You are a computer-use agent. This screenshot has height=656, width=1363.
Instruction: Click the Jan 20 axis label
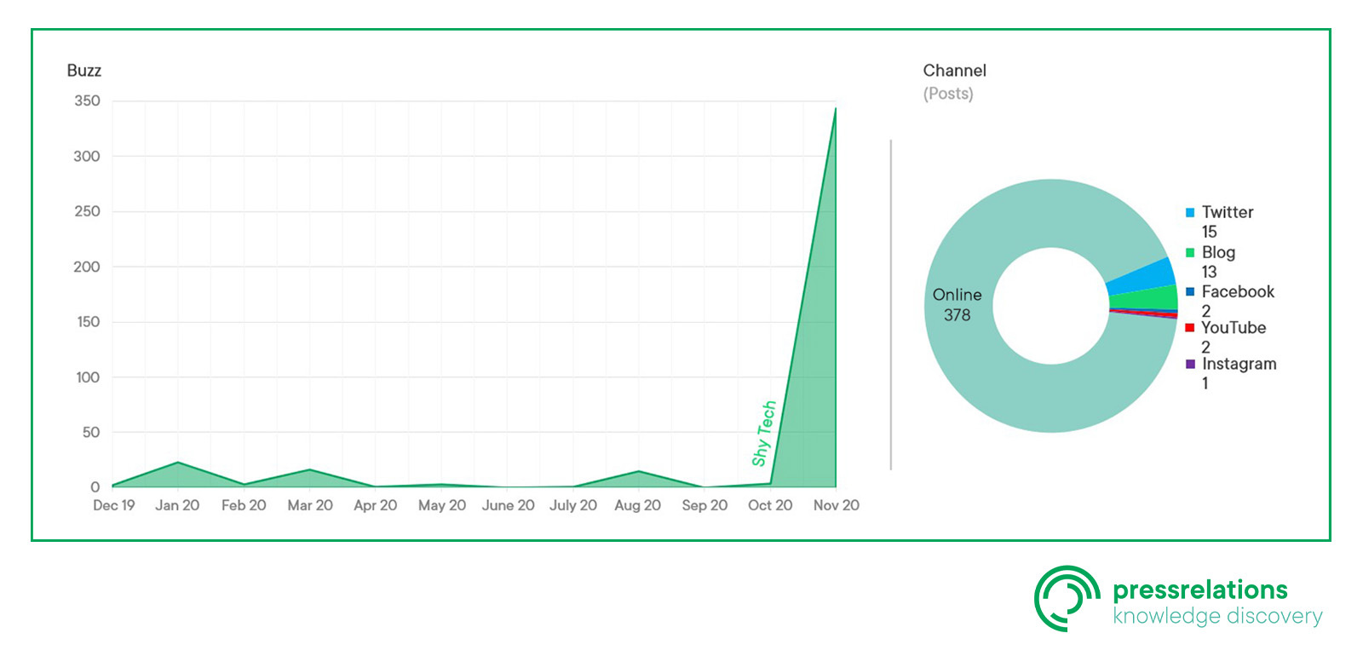coord(177,505)
